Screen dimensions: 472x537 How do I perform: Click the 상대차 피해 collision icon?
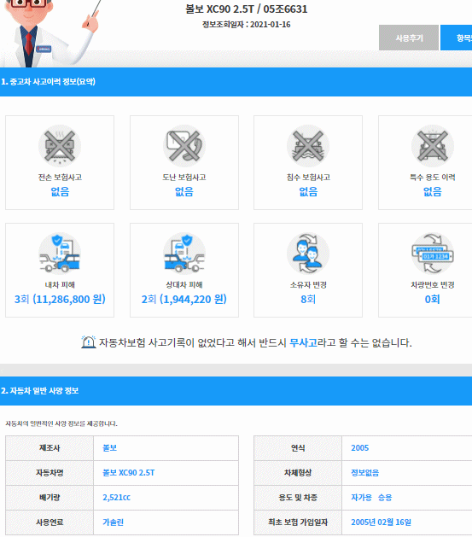tap(184, 254)
